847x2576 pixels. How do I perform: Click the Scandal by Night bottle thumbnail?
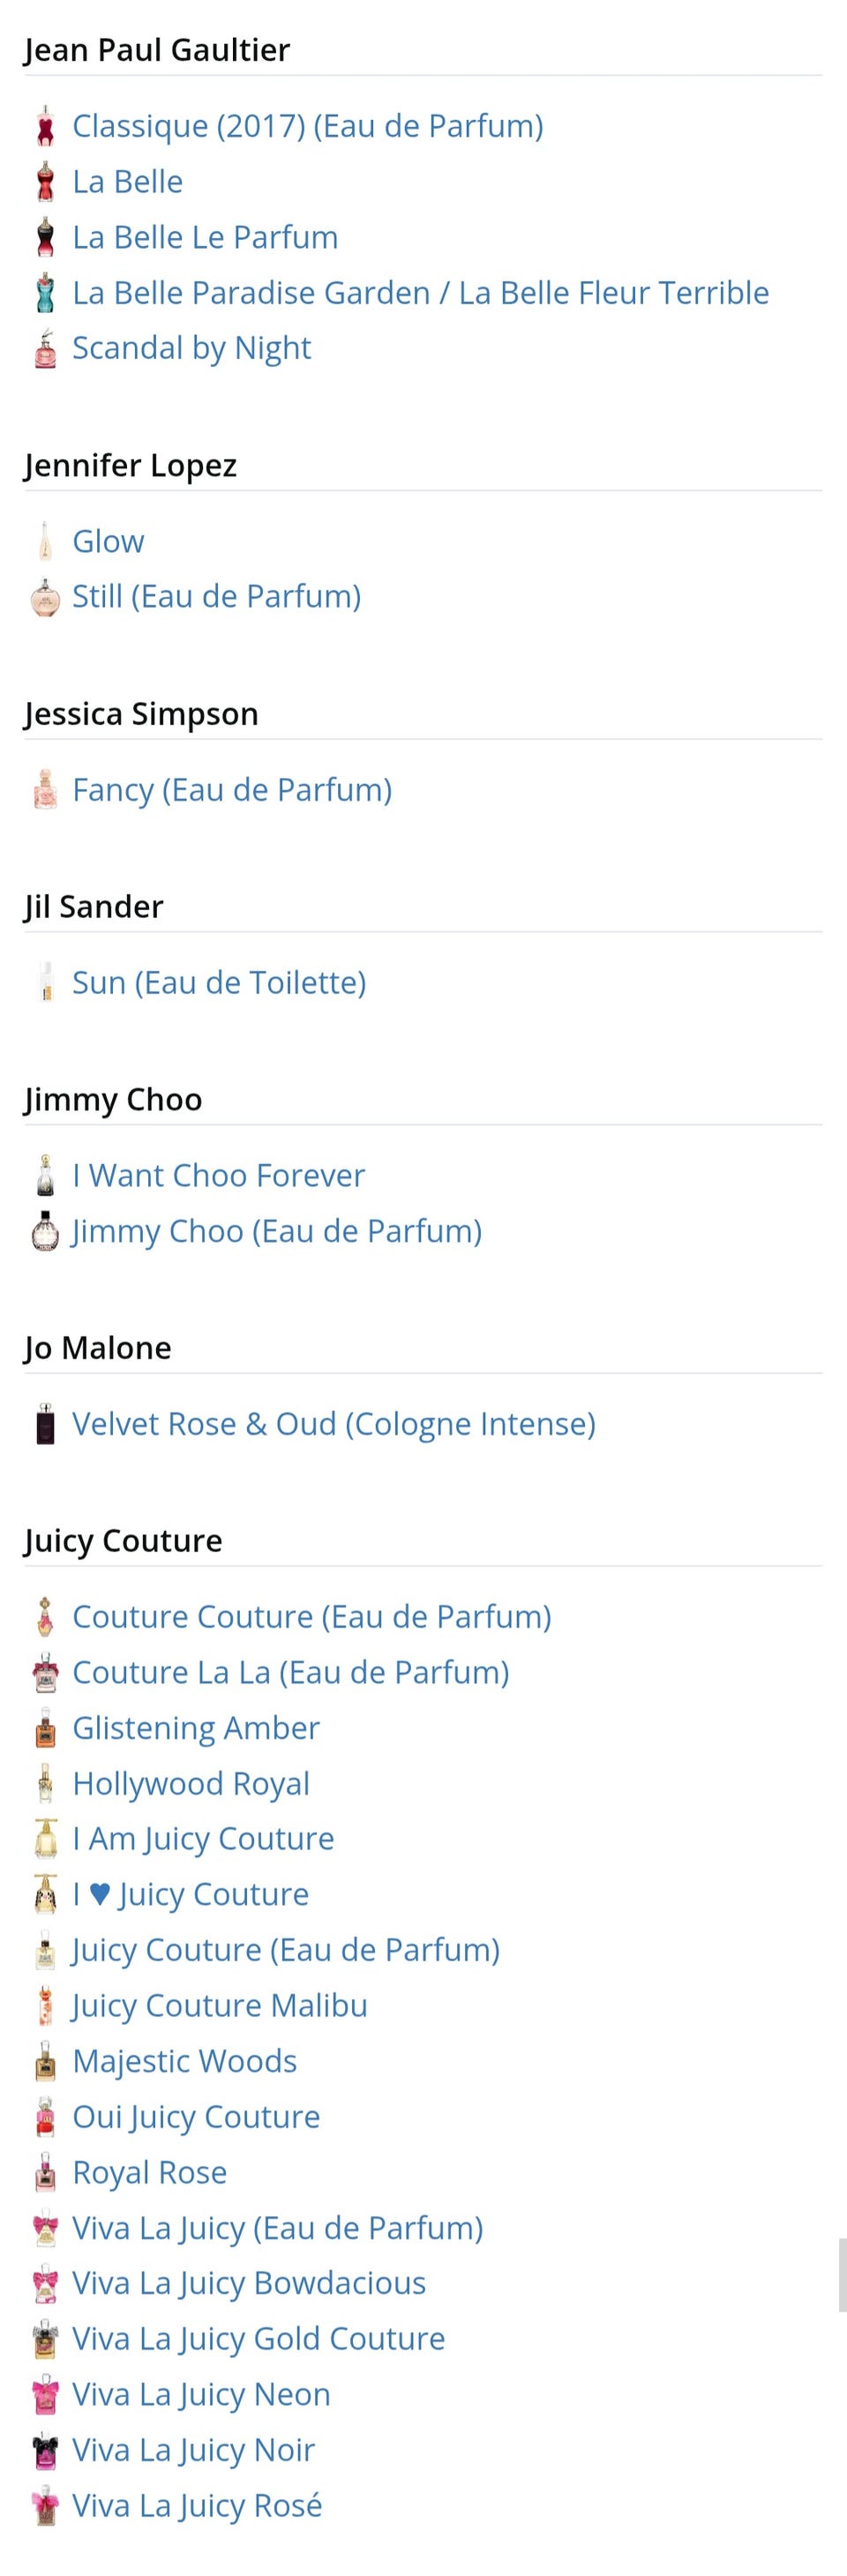tap(45, 349)
